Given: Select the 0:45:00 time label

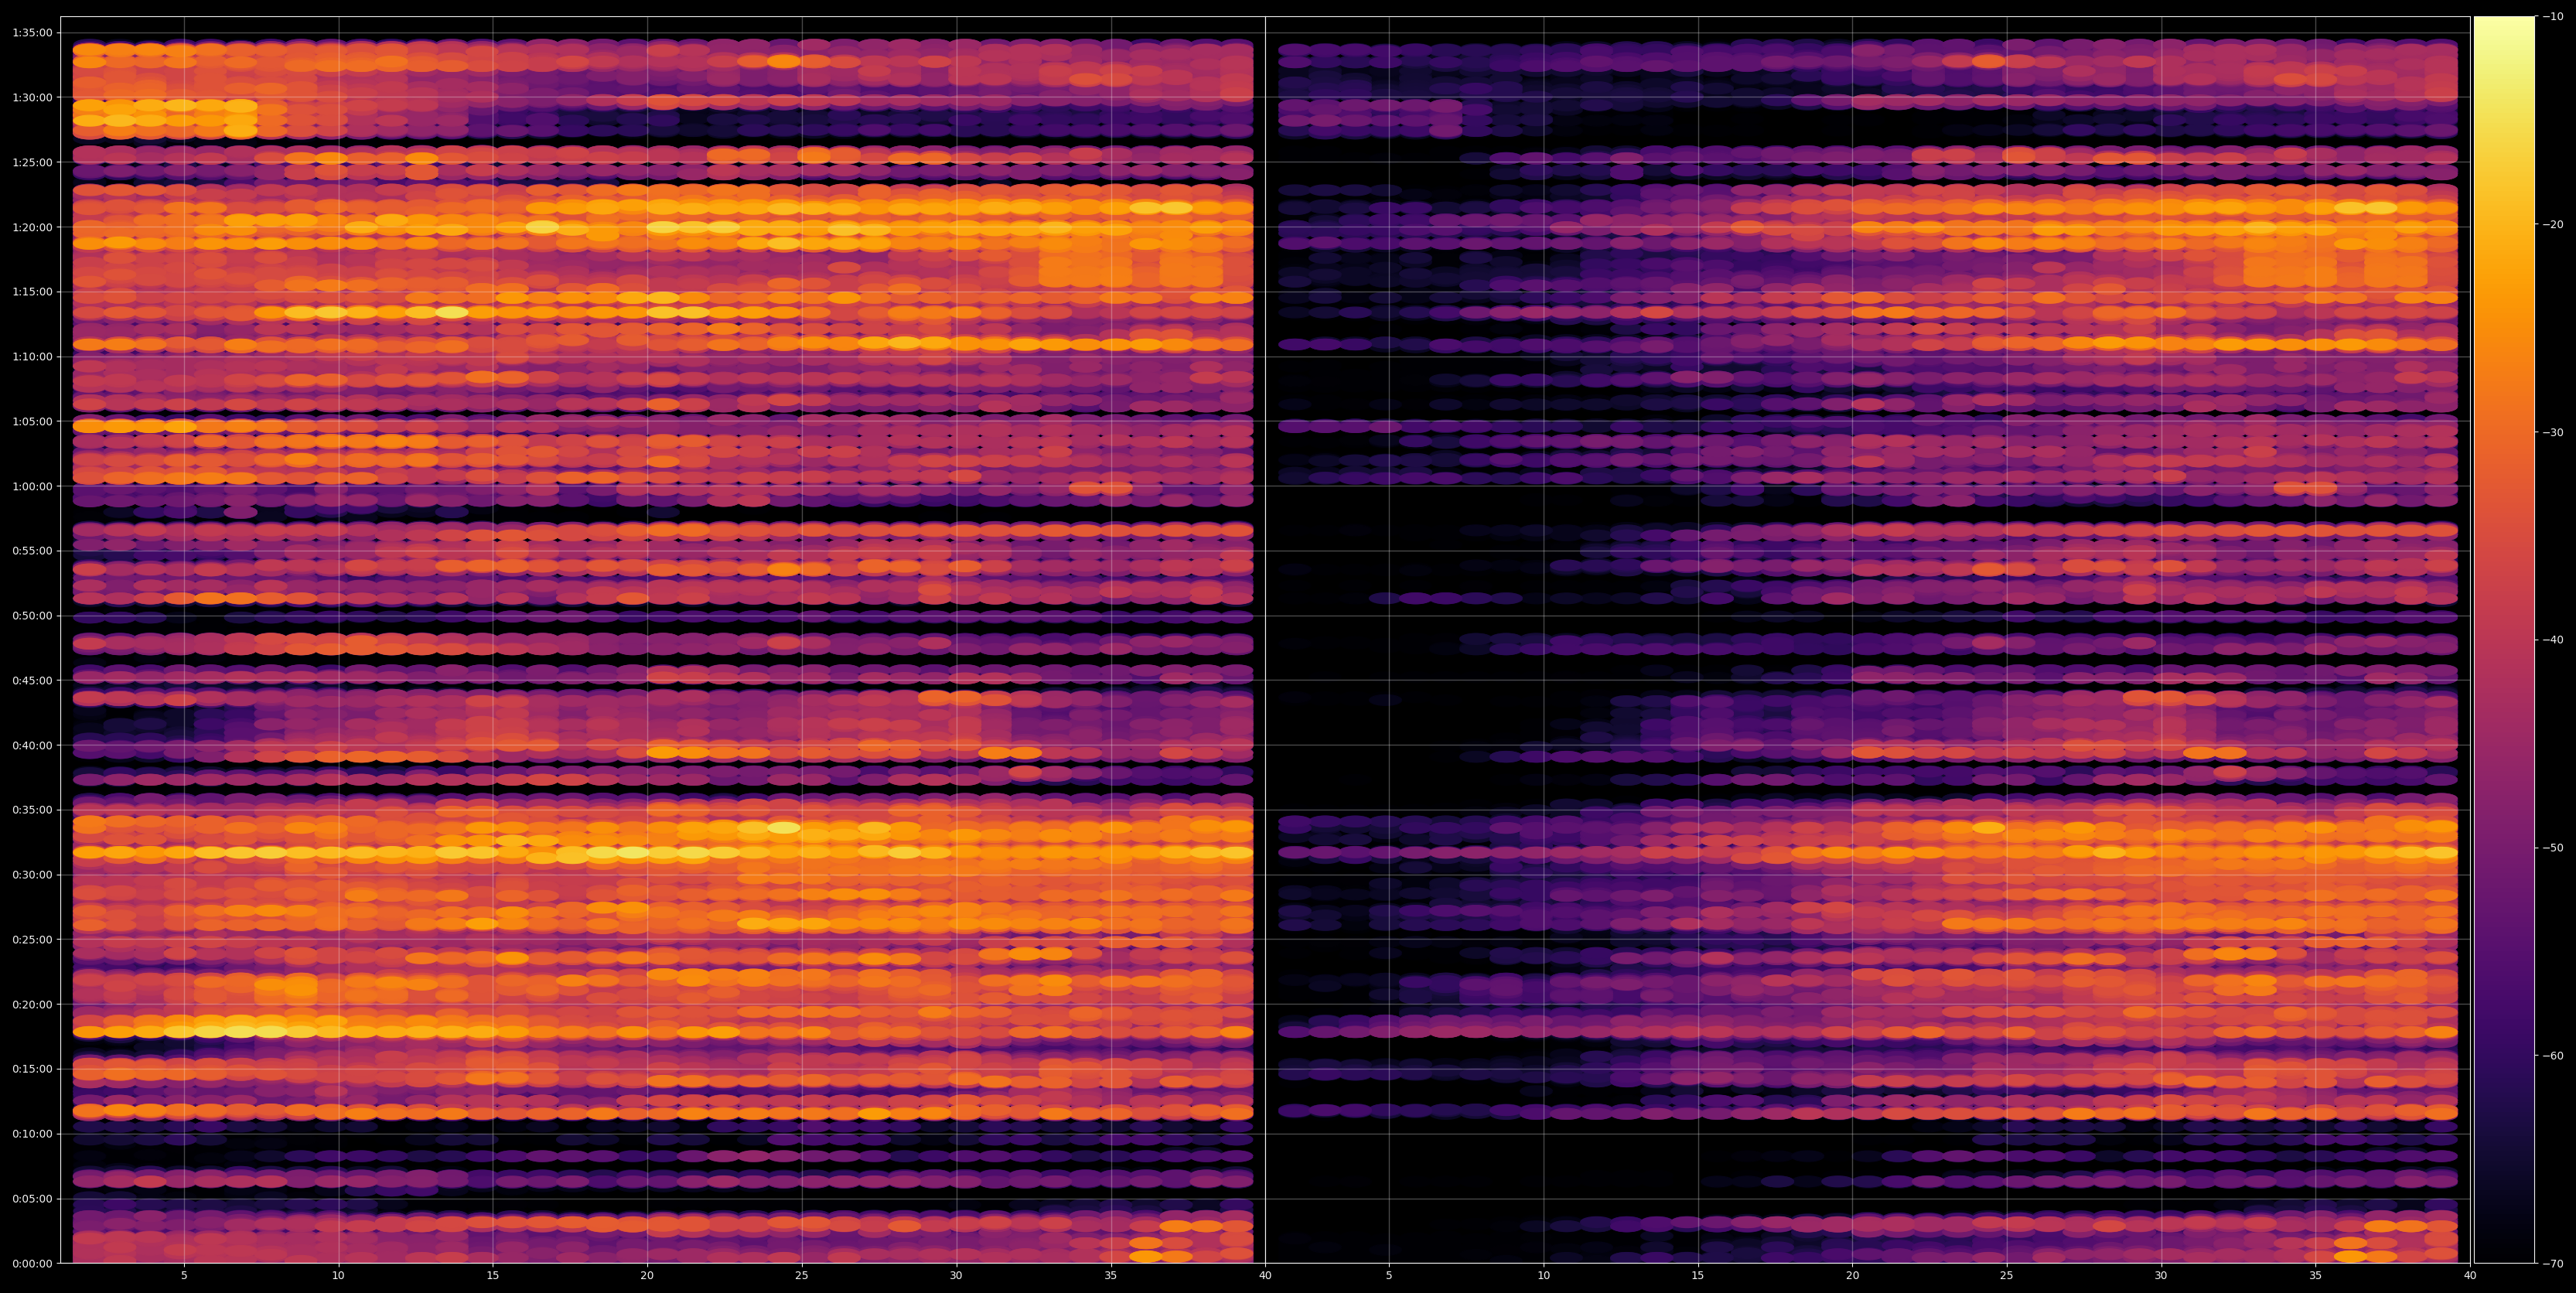Looking at the screenshot, I should click(31, 680).
